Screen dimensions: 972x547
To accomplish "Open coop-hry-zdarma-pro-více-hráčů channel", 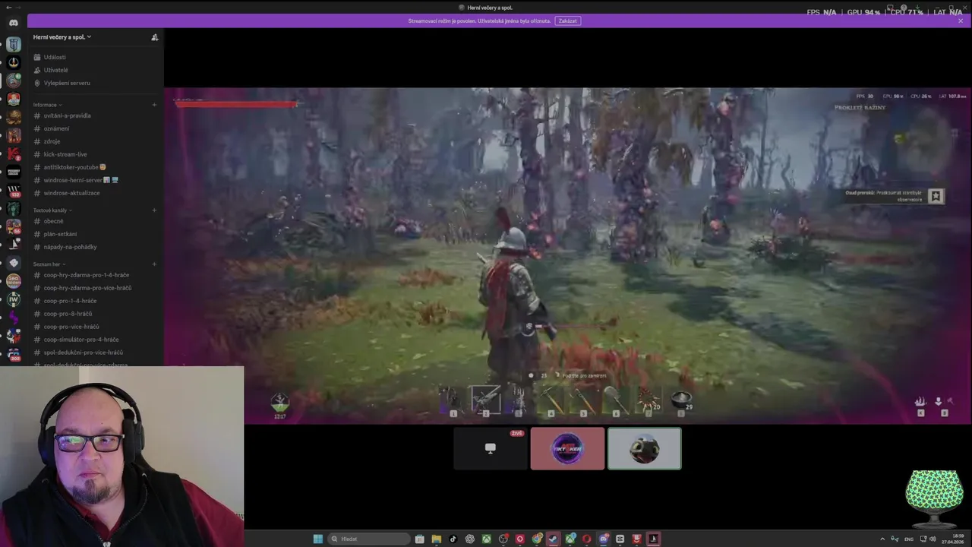I will (95, 288).
